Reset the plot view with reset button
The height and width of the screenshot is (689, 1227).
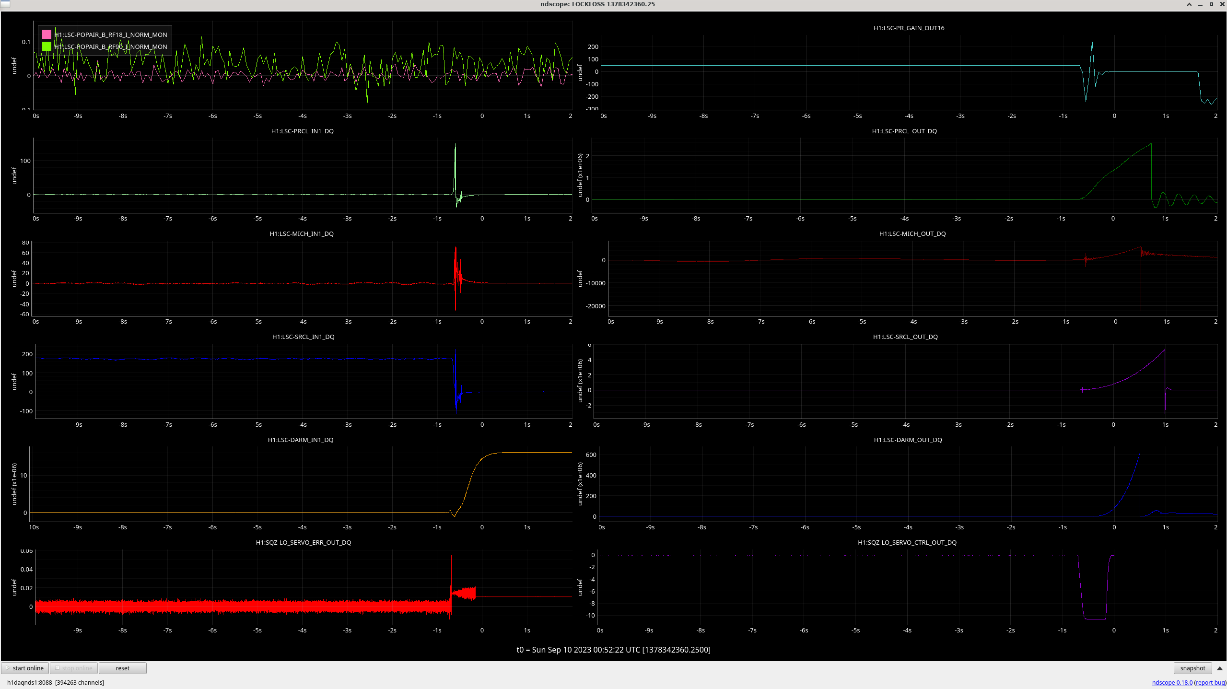click(x=123, y=668)
